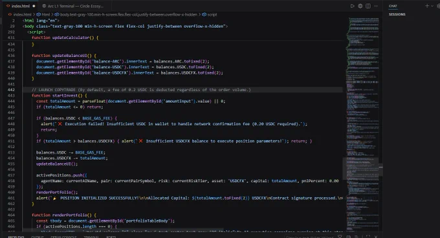440x238 pixels.
Task: Click the body.text-gray-100 breadcrumb segment
Action: 129,15
